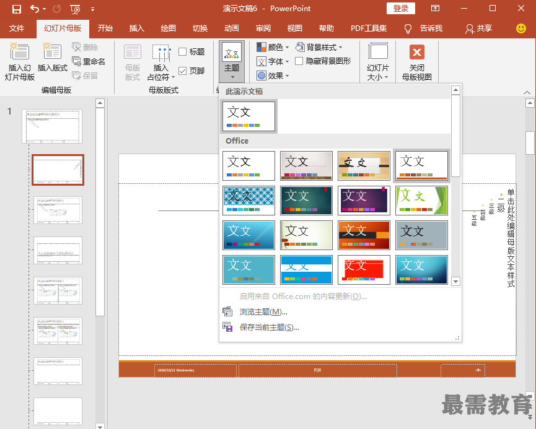536x429 pixels.
Task: Click the smiley feedback icon
Action: pos(521,28)
